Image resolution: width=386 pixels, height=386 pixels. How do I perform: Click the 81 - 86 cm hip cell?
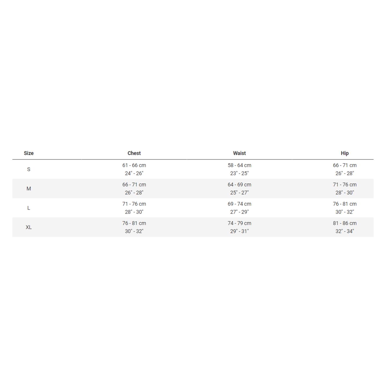tap(345, 223)
